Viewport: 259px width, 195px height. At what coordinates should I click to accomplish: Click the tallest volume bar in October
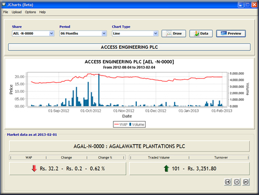coord(99,89)
